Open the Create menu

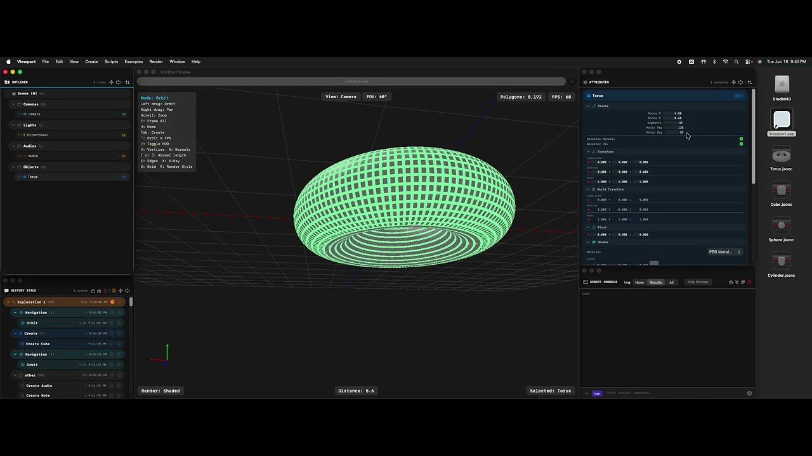(x=91, y=61)
